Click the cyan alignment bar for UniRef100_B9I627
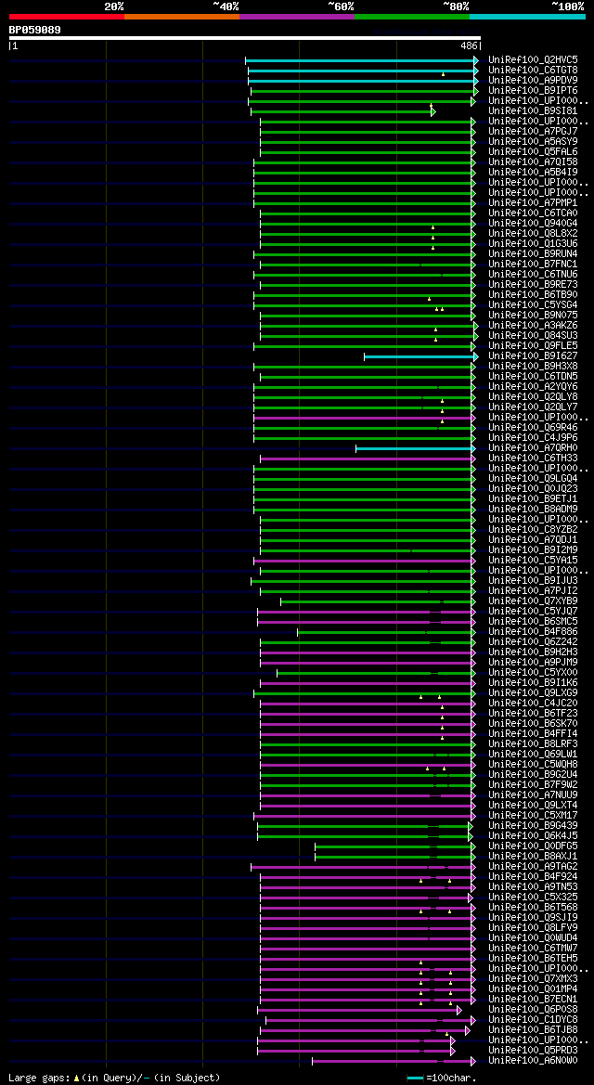The height and width of the screenshot is (1085, 594). coord(420,356)
